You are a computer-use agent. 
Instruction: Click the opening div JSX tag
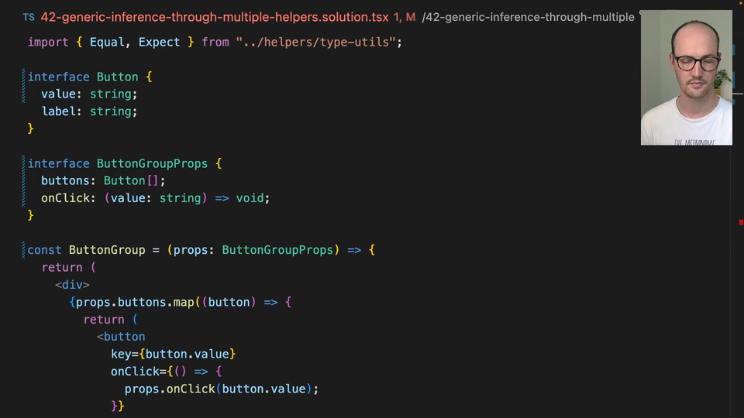(75, 284)
